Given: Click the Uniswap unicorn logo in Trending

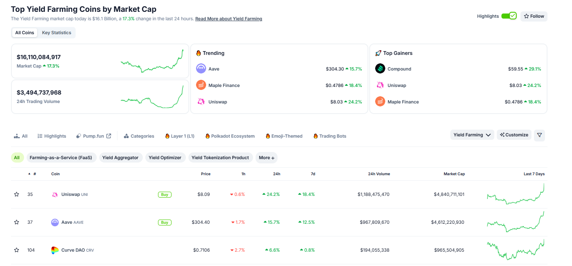Looking at the screenshot, I should [x=201, y=102].
